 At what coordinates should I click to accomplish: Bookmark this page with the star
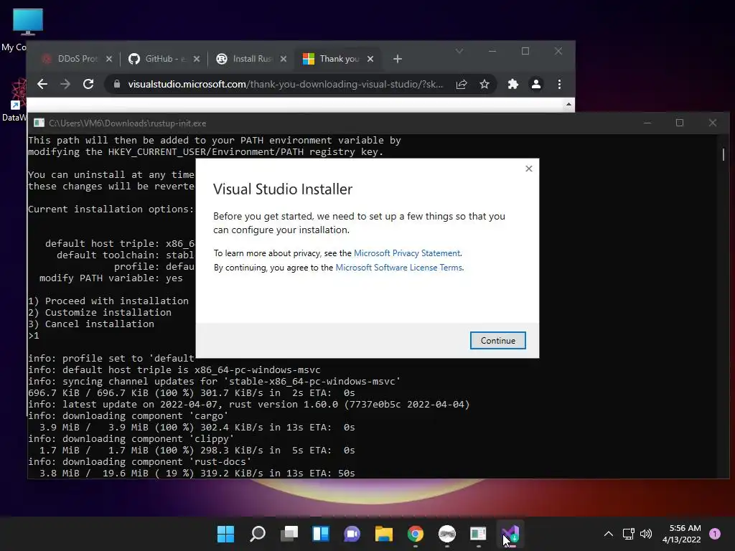(484, 85)
